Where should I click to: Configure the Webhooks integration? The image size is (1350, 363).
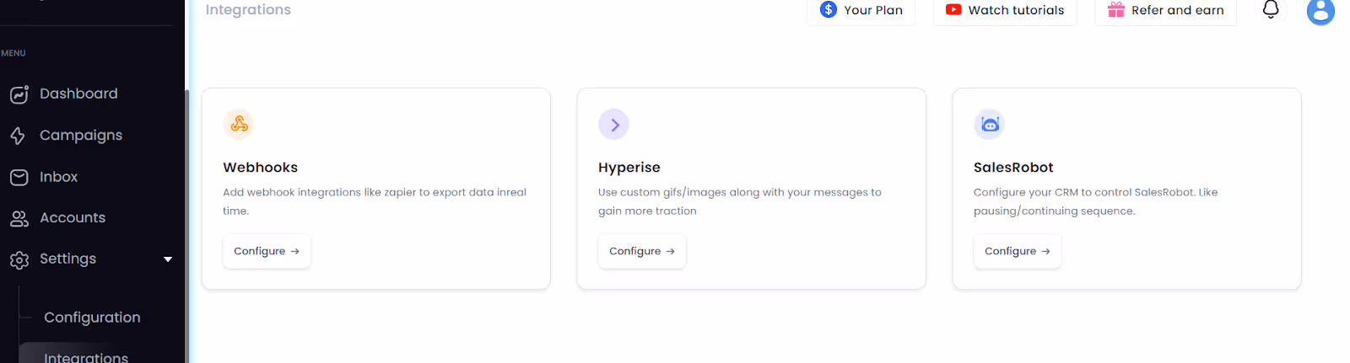click(267, 251)
